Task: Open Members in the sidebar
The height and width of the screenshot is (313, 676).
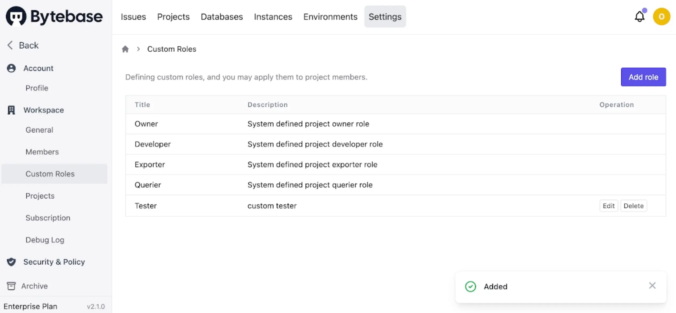Action: 42,152
